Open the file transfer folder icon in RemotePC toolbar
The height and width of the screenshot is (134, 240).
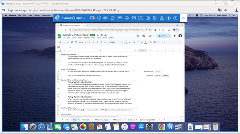pos(140,18)
